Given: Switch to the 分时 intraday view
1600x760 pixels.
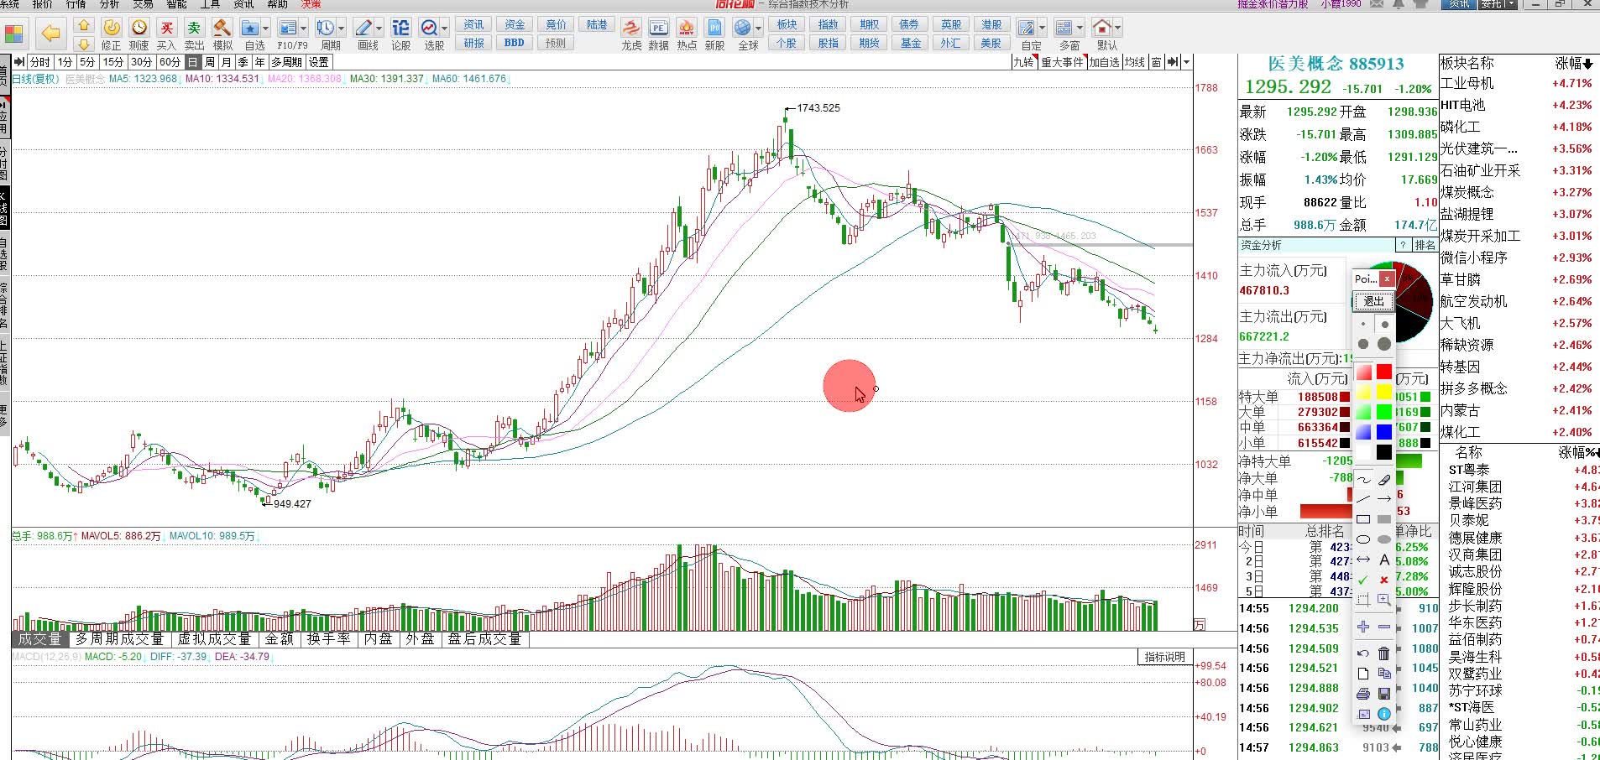Looking at the screenshot, I should pos(39,62).
